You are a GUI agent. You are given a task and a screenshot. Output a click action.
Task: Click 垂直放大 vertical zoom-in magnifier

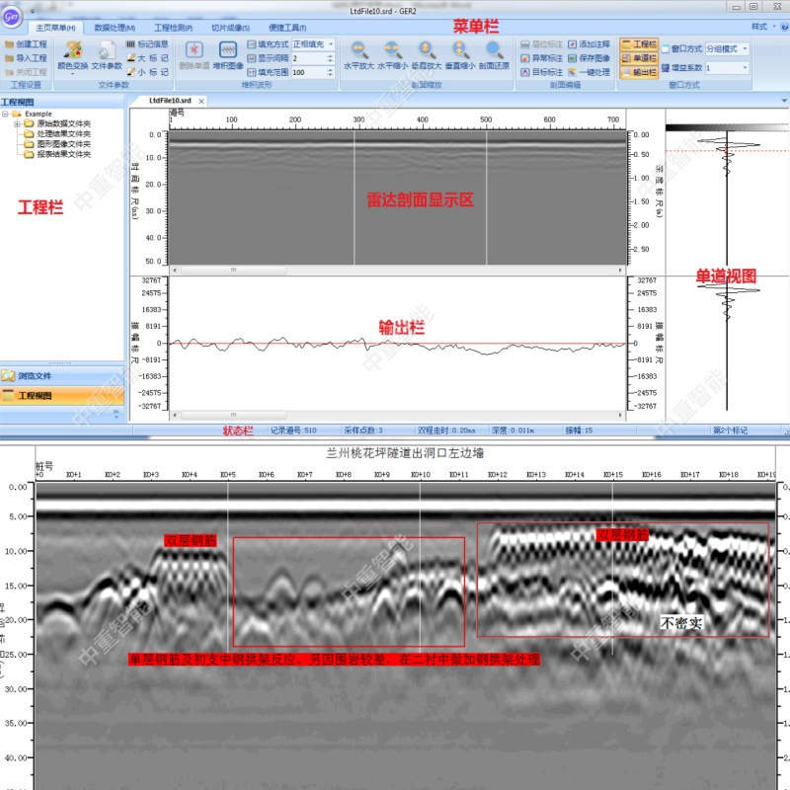pos(427,50)
